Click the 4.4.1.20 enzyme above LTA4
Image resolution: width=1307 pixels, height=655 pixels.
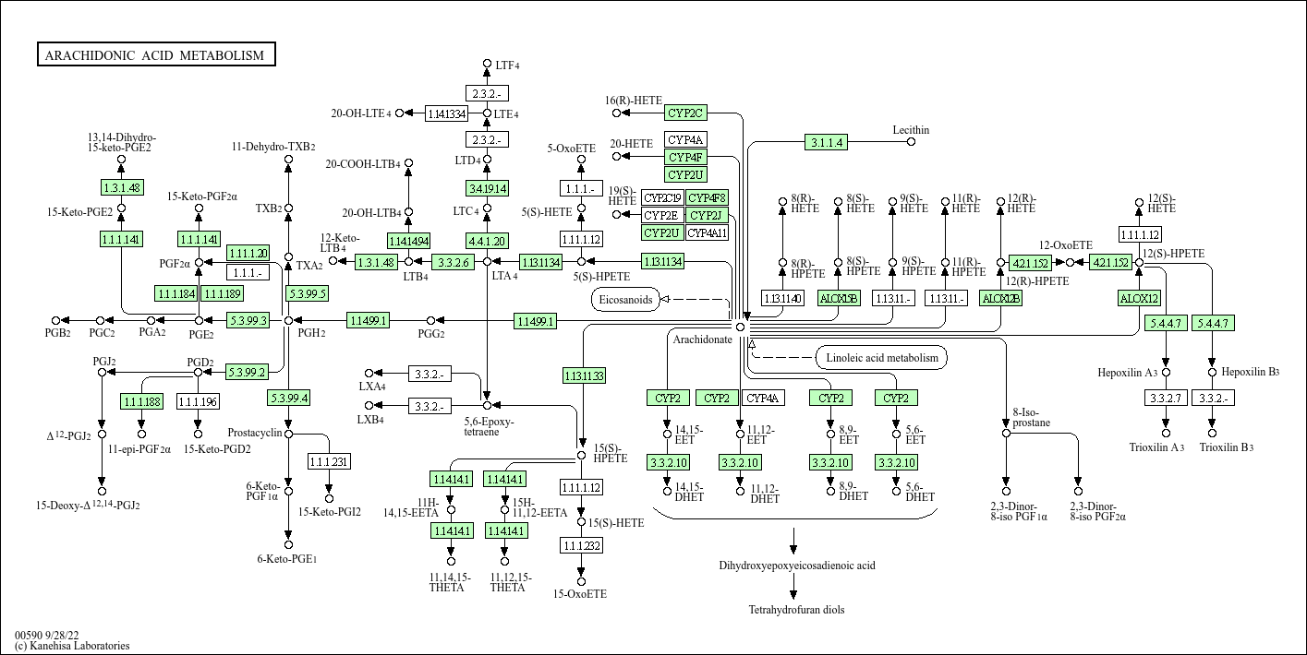tap(487, 241)
